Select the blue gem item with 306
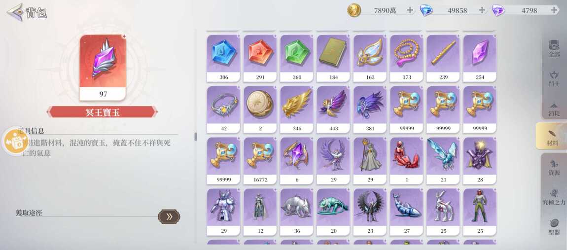This screenshot has width=567, height=250. pyautogui.click(x=223, y=58)
